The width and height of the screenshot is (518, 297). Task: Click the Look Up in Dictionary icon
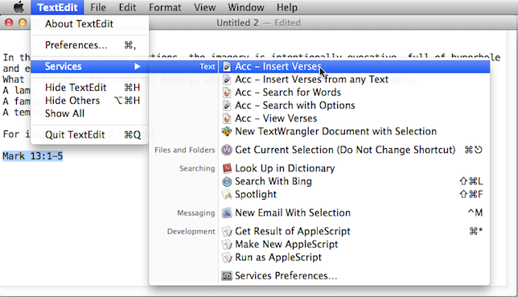pos(227,168)
